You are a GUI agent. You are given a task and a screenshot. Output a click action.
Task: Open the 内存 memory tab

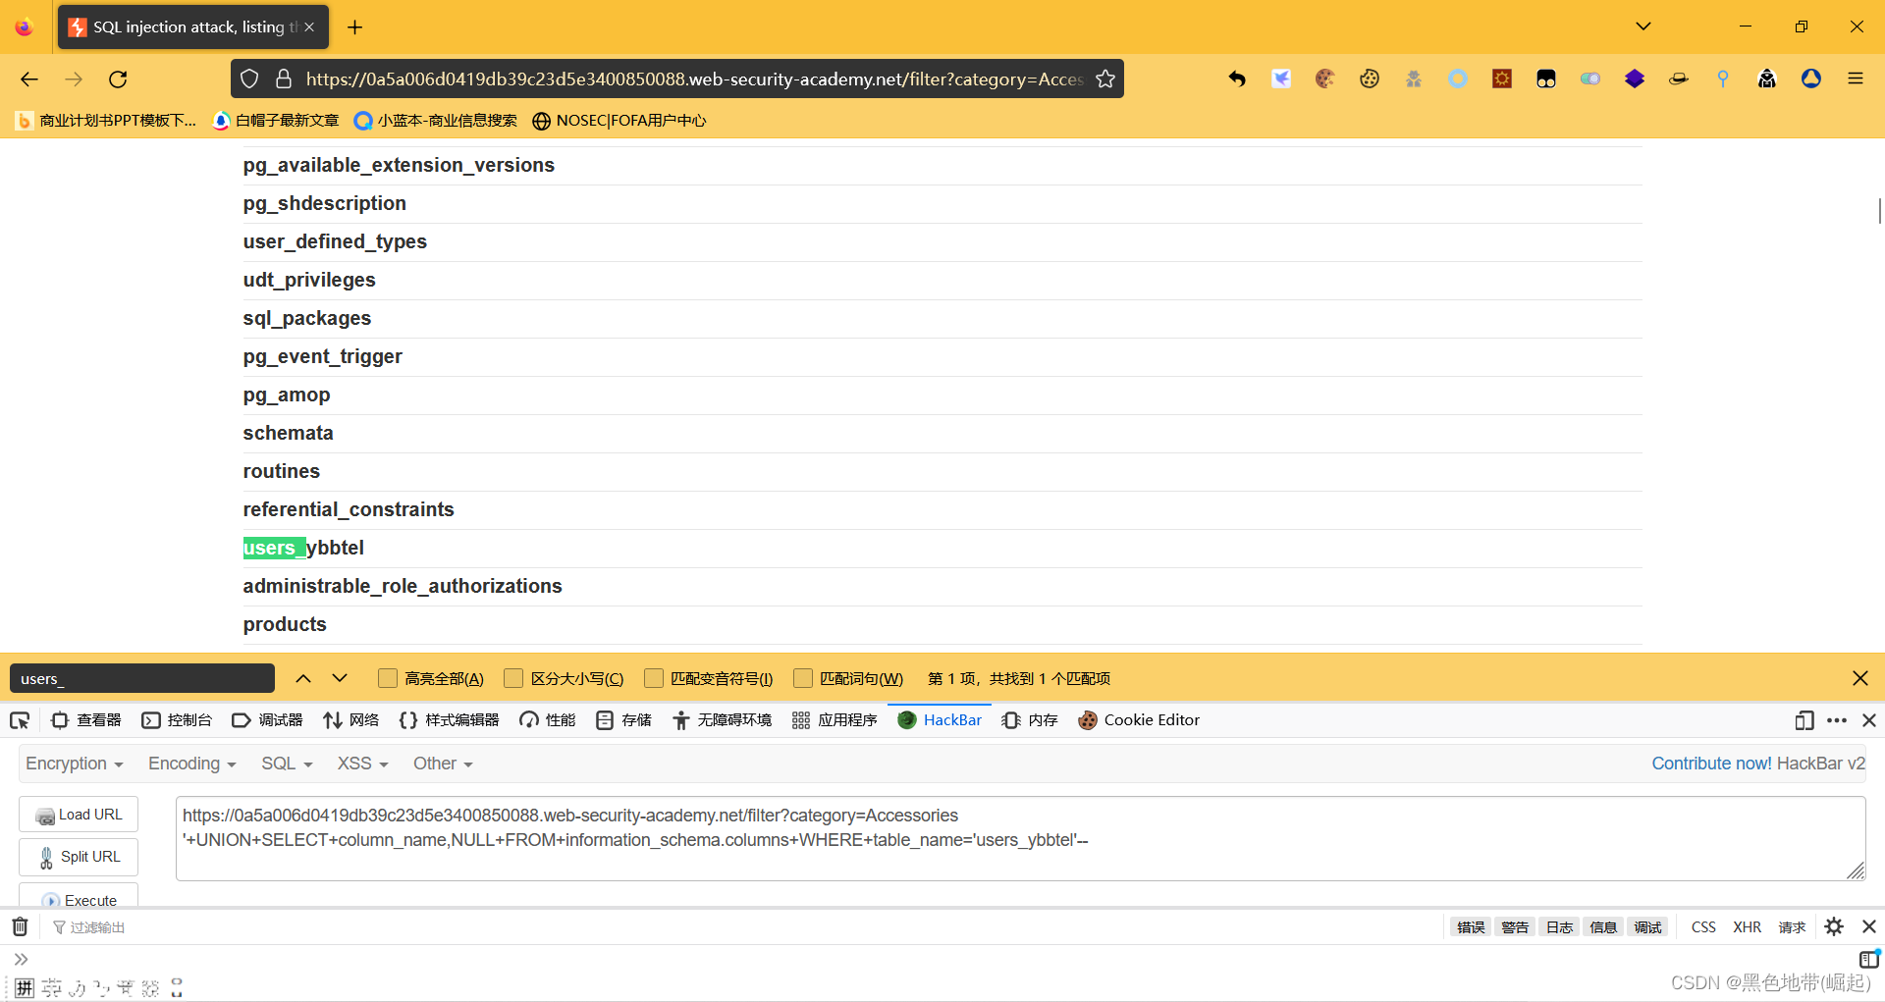click(1030, 720)
